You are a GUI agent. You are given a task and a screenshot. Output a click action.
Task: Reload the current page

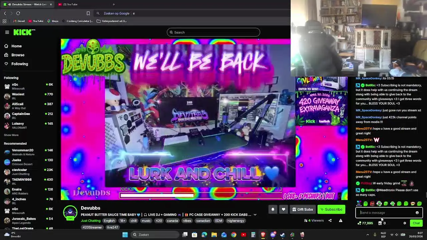click(18, 13)
